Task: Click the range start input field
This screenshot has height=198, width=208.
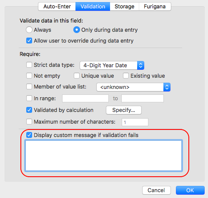Action: click(x=85, y=99)
